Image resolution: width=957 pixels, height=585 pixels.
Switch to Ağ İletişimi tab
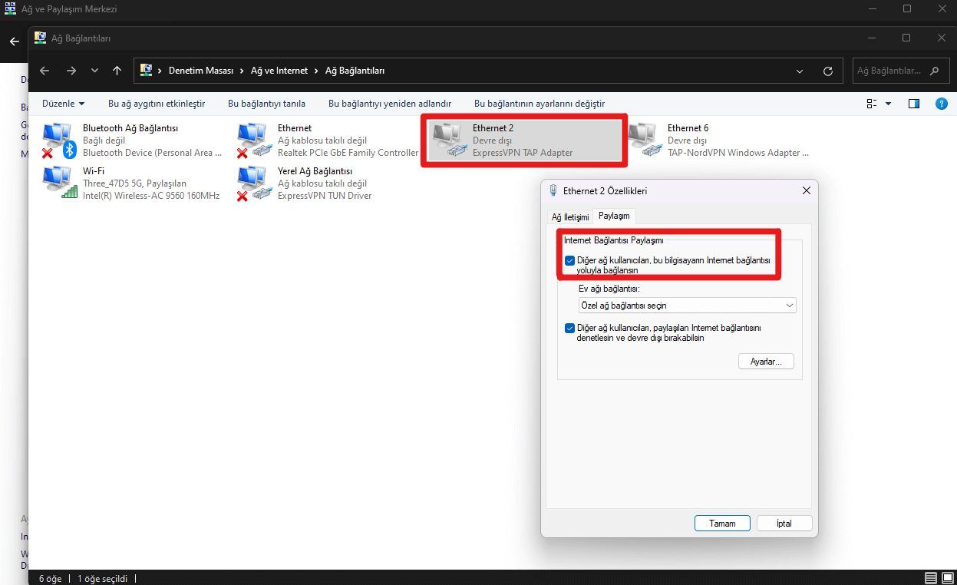(570, 217)
